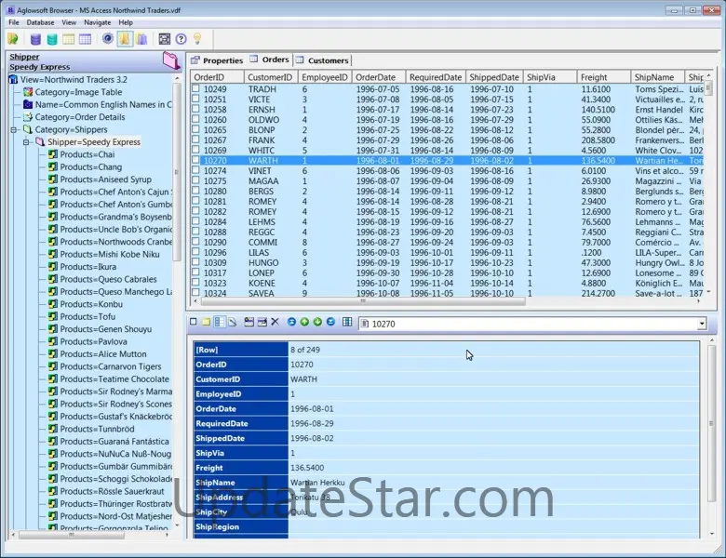The image size is (726, 558).
Task: Switch to the Properties tab
Action: [217, 60]
